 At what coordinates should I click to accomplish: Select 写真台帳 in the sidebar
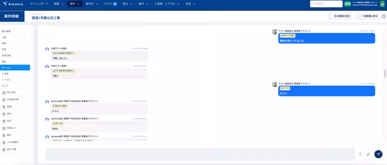pos(15,56)
